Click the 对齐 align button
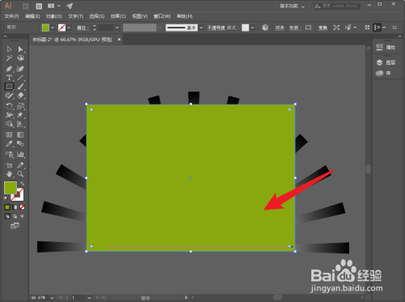The image size is (405, 302). click(279, 28)
